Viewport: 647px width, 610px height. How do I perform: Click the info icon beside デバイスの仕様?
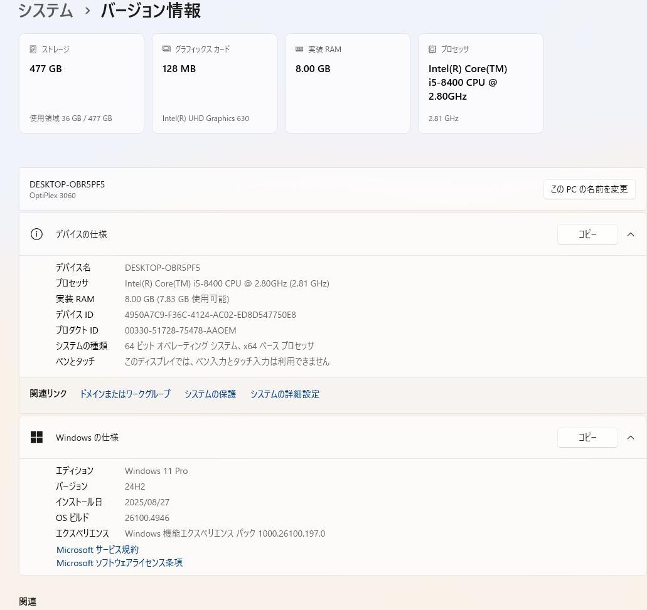[36, 234]
